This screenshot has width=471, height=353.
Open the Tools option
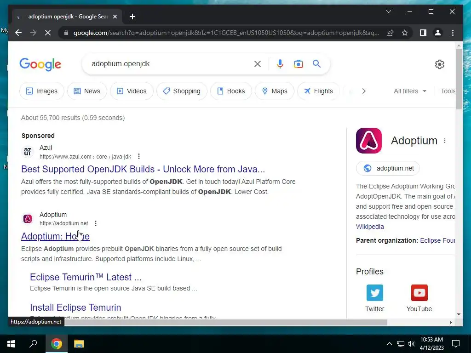click(x=448, y=91)
